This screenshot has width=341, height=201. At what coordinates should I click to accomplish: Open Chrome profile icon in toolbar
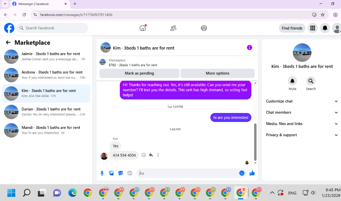pos(335,15)
